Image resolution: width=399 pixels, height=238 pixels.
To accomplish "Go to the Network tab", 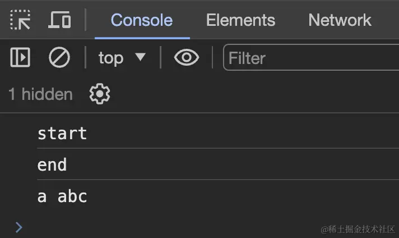I will pyautogui.click(x=340, y=20).
